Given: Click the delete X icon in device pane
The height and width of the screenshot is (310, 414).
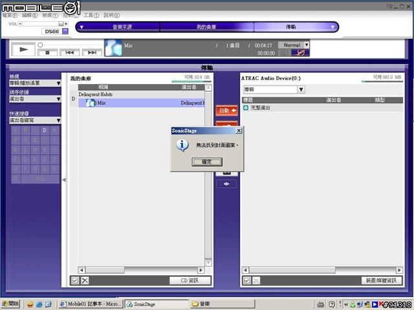Looking at the screenshot, I should coord(256,280).
